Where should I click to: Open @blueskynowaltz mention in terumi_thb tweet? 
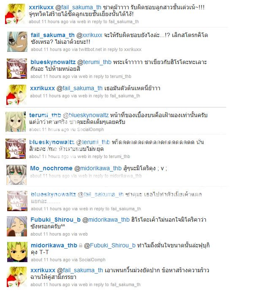86,115
